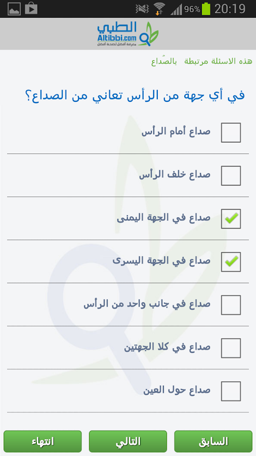Uncheck the صداع في الجهة اليمنى checkbox

(x=231, y=219)
